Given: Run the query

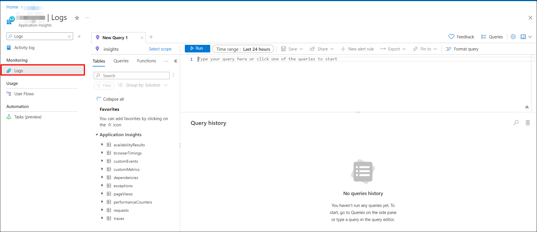Looking at the screenshot, I should 197,48.
